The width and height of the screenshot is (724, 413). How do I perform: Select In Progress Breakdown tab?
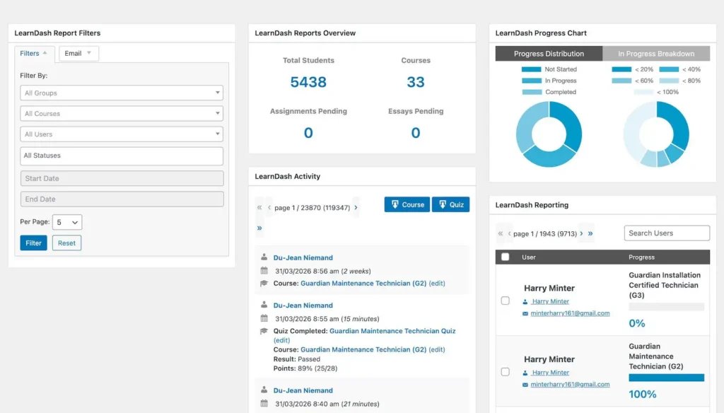coord(656,54)
